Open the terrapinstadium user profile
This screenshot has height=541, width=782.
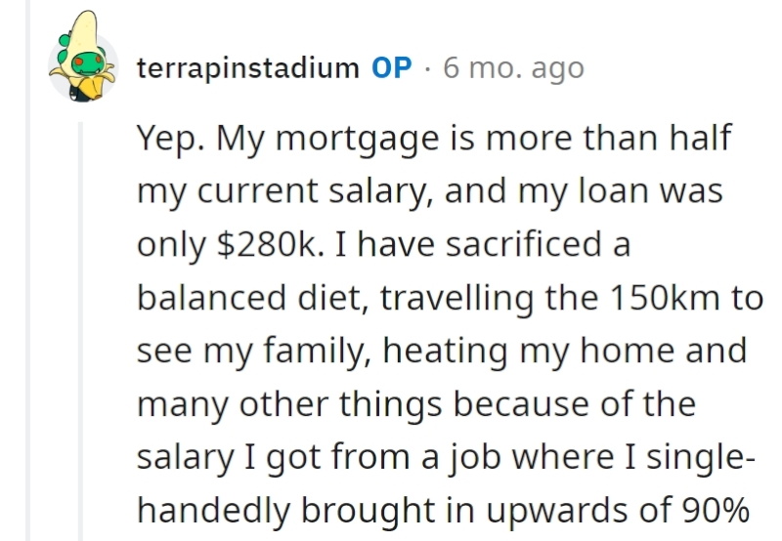pos(248,67)
